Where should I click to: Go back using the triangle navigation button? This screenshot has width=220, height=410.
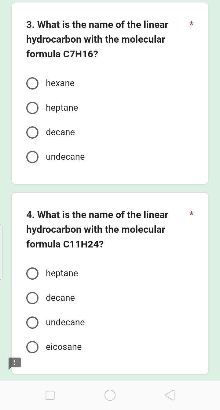pos(170,395)
